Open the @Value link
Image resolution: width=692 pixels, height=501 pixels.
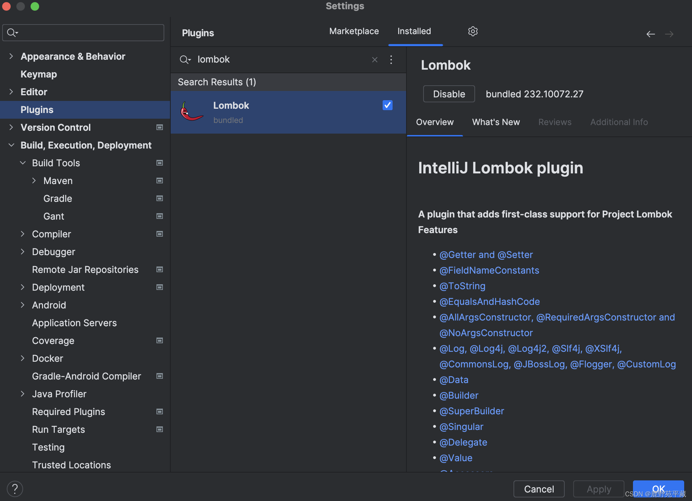456,458
